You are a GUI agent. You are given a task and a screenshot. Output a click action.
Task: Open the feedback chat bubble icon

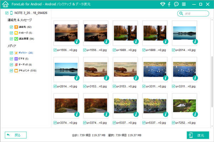[x=176, y=4]
